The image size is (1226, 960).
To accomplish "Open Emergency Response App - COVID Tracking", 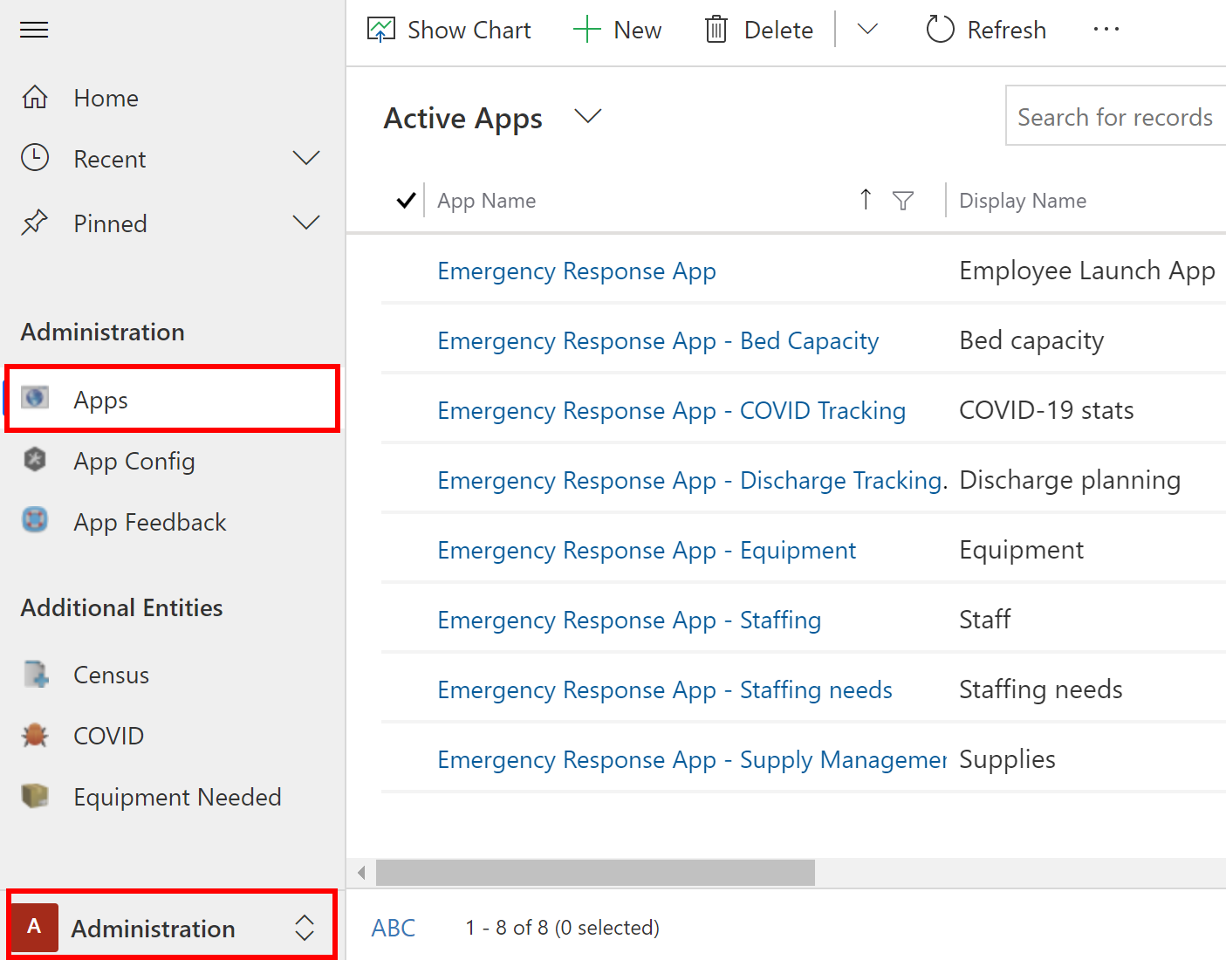I will click(672, 410).
